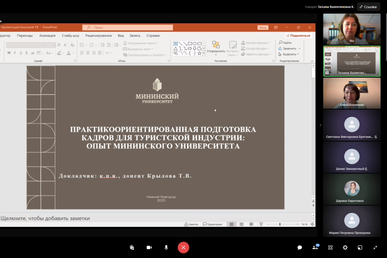Click the increase indent level icon
Viewport: 387px width, 258px height.
click(x=109, y=45)
